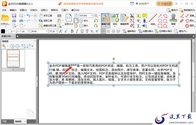196x125 pixels.
Task: Click the Undo arrow icon
Action: (x=28, y=16)
